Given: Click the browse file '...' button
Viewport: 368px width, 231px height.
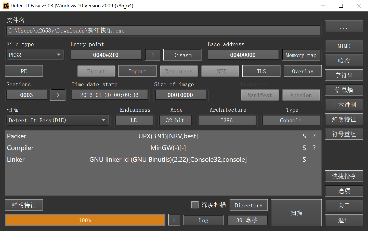Looking at the screenshot, I should [x=344, y=26].
